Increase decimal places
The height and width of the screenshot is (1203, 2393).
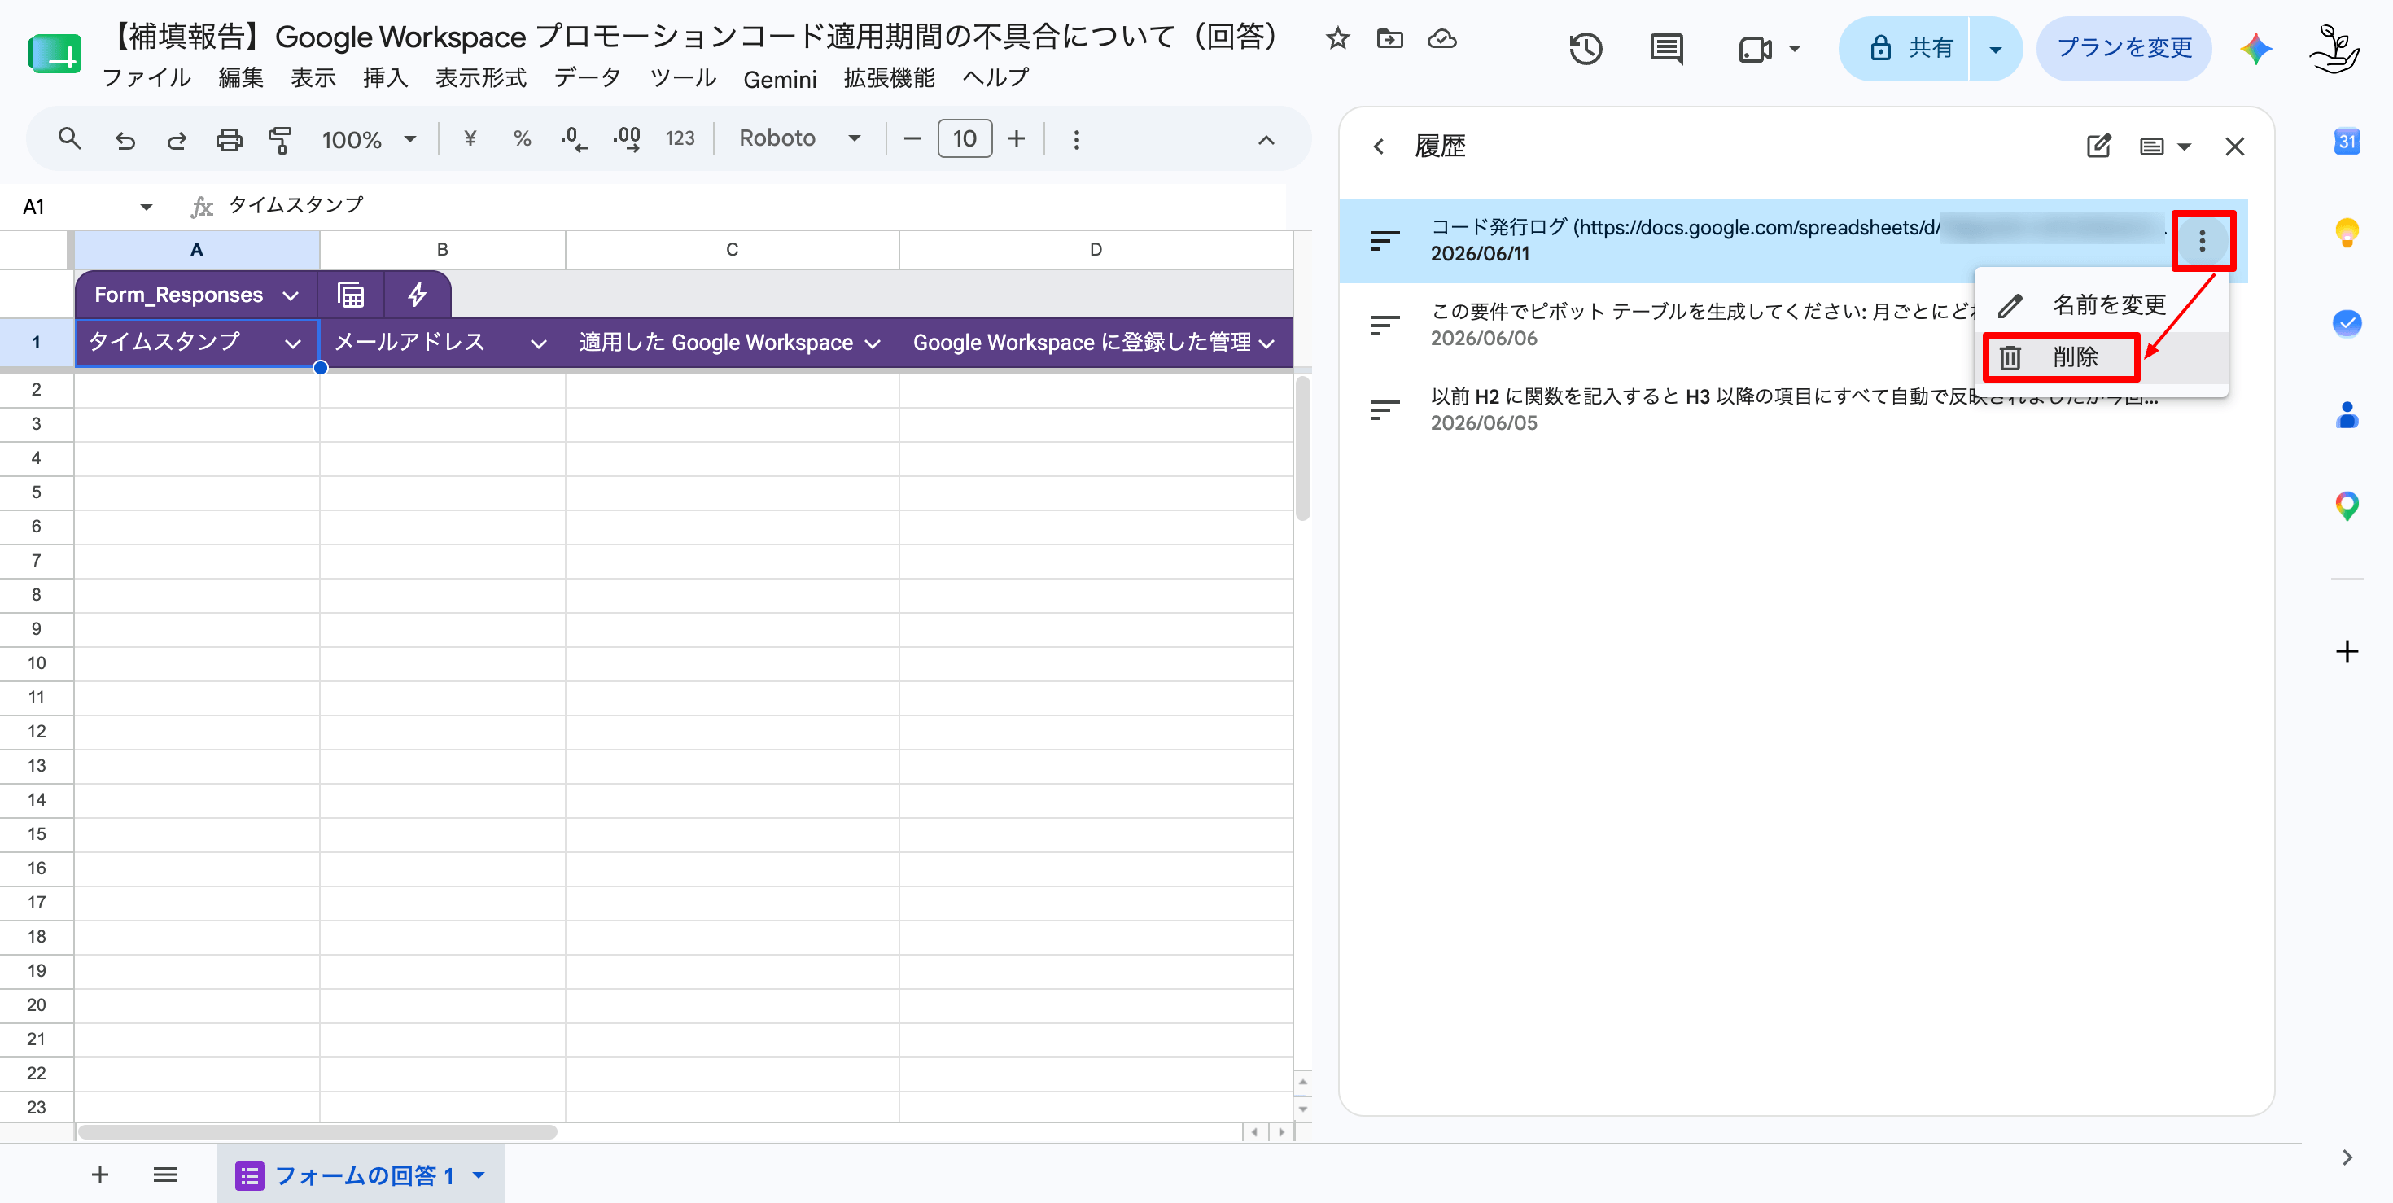pos(627,139)
